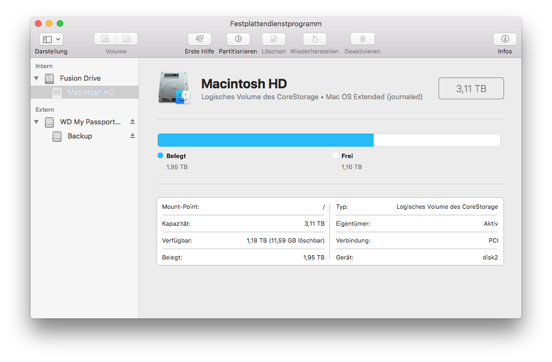This screenshot has height=362, width=552.
Task: Select Macintosh HD in the sidebar
Action: 91,93
